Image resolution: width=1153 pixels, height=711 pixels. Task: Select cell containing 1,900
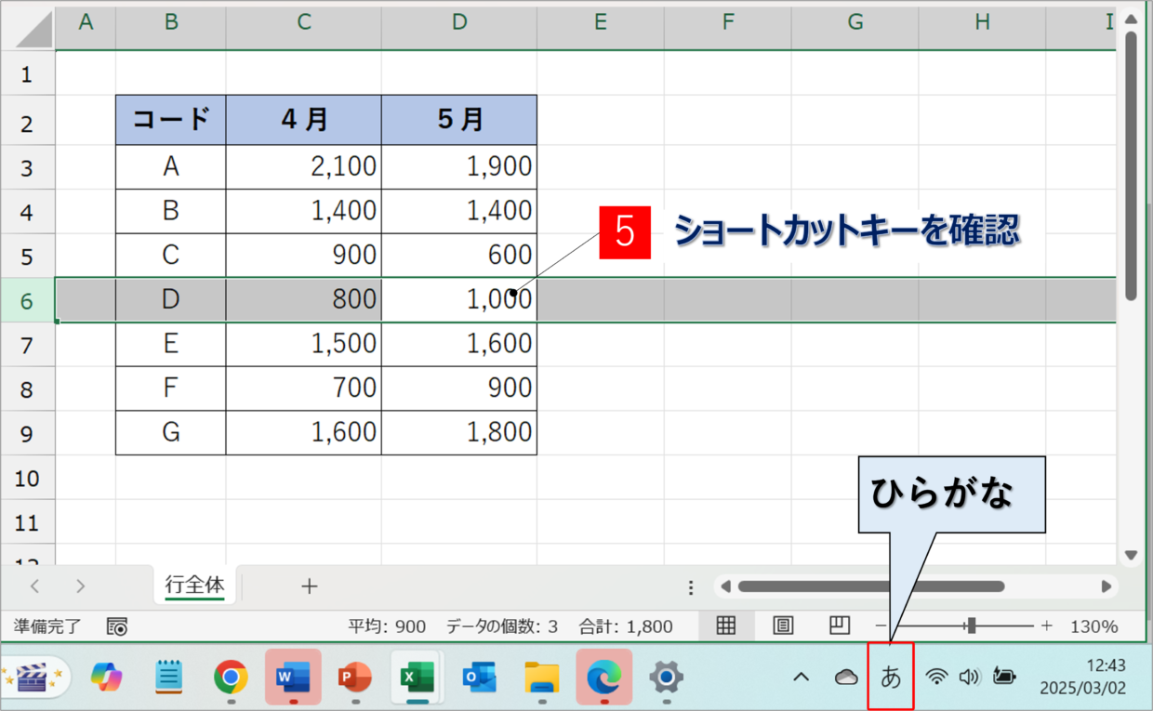coord(459,166)
